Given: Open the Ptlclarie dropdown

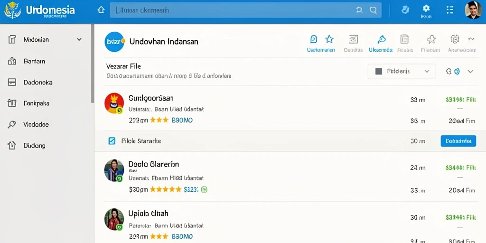Looking at the screenshot, I should [x=402, y=71].
